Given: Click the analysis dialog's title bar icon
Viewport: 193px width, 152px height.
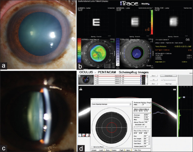Looking at the screenshot, I should pos(92,99).
